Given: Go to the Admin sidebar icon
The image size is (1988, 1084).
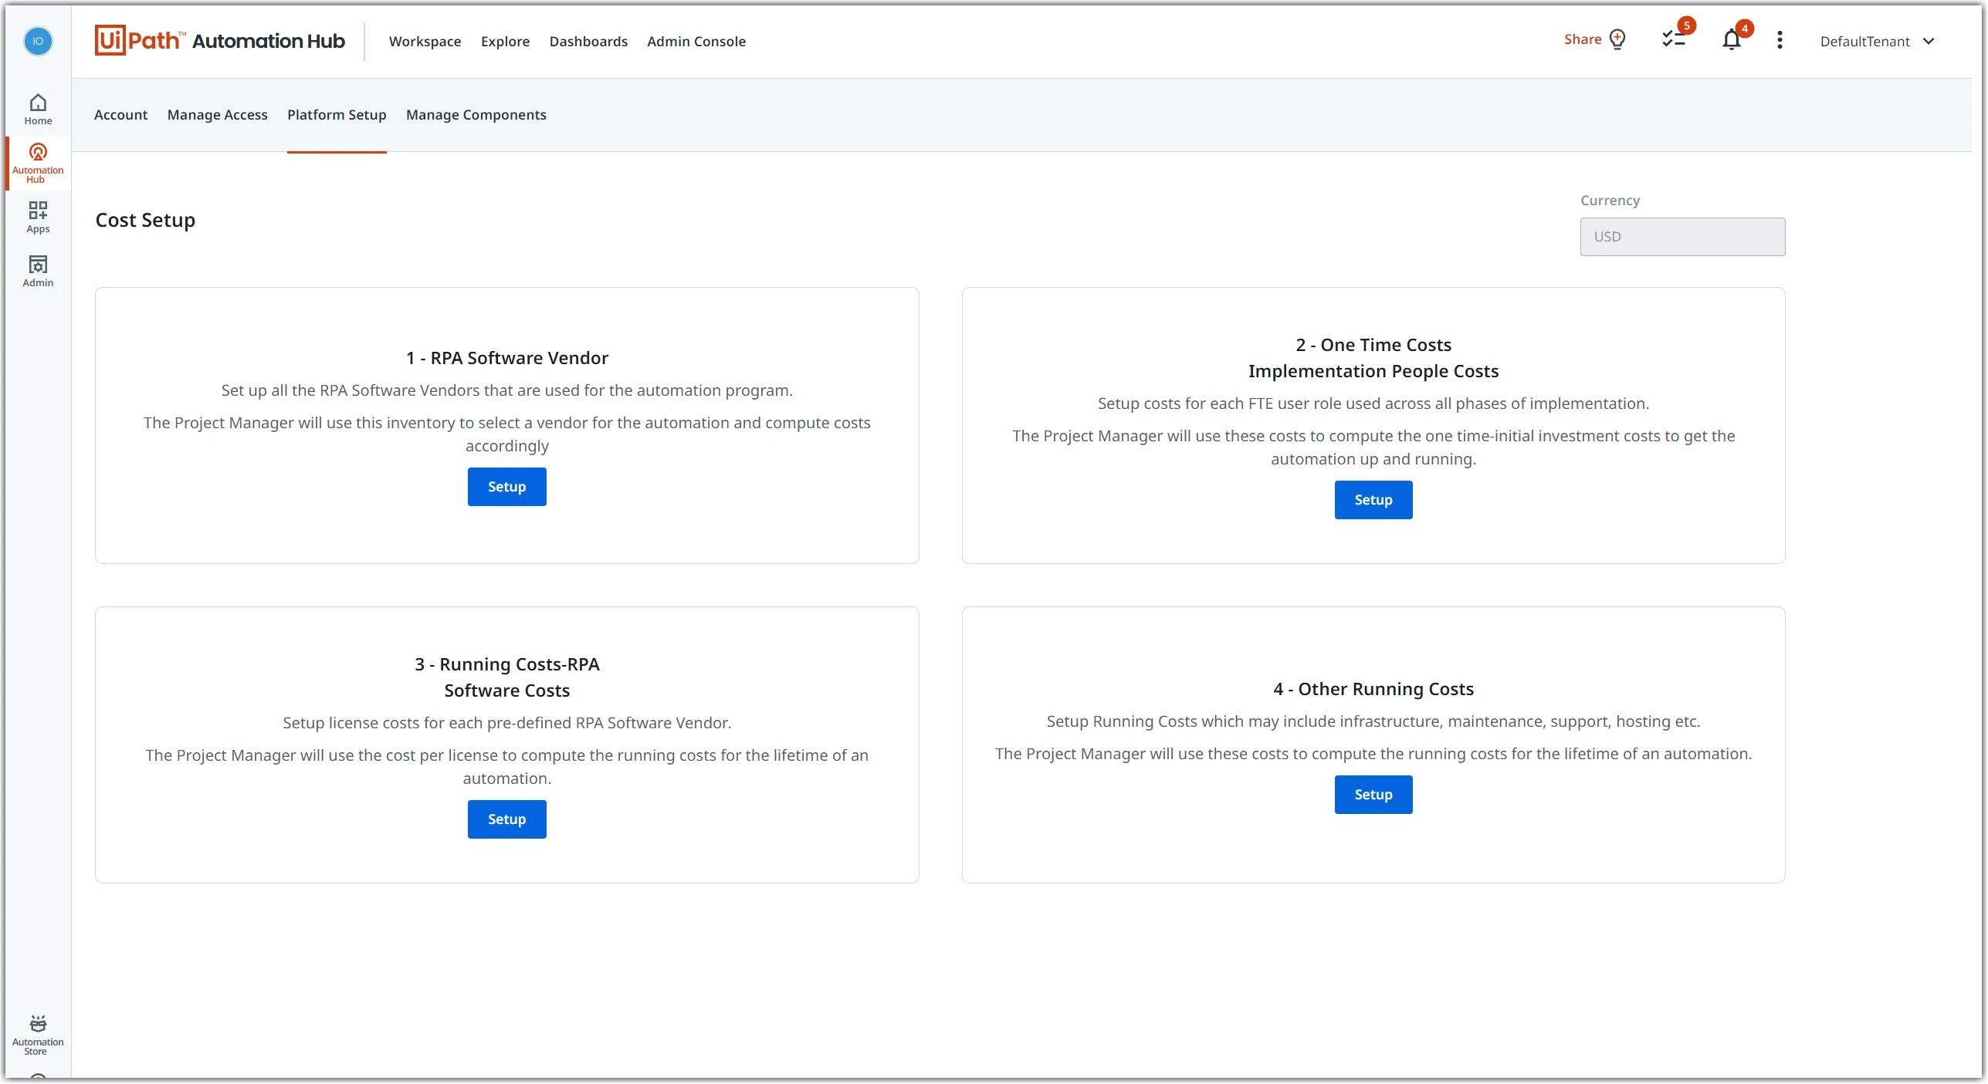Looking at the screenshot, I should coord(38,271).
